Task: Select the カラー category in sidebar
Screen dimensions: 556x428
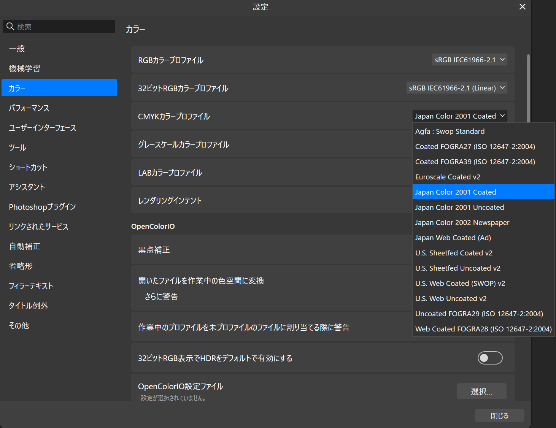Action: tap(59, 88)
